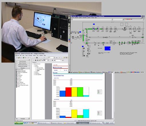Open the Basic Process panel
Screen dimensions: 146x126
[23, 63]
